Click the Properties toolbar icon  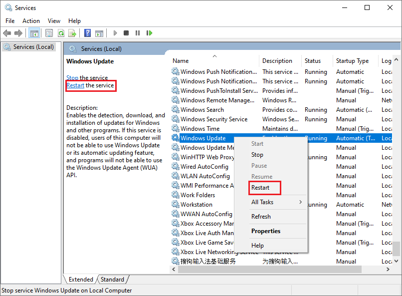tap(49, 33)
